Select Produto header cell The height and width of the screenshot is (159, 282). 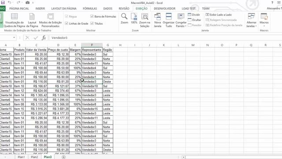[x=19, y=50]
